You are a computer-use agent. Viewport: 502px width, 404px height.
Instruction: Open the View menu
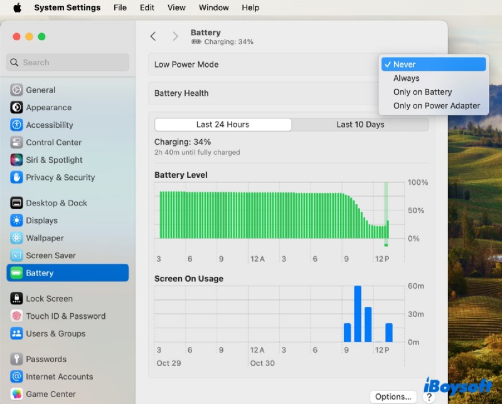pyautogui.click(x=176, y=8)
